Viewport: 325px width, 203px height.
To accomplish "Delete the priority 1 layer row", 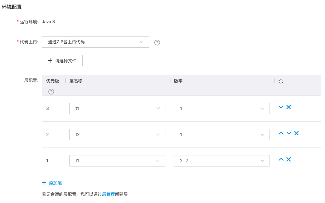I will pos(288,159).
